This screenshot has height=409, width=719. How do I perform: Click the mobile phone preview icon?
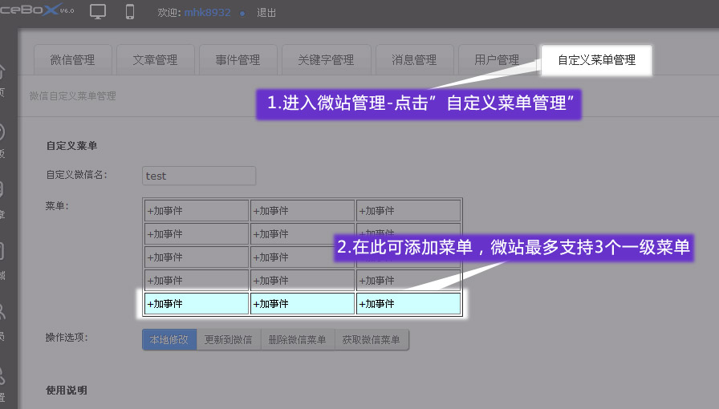coord(130,12)
